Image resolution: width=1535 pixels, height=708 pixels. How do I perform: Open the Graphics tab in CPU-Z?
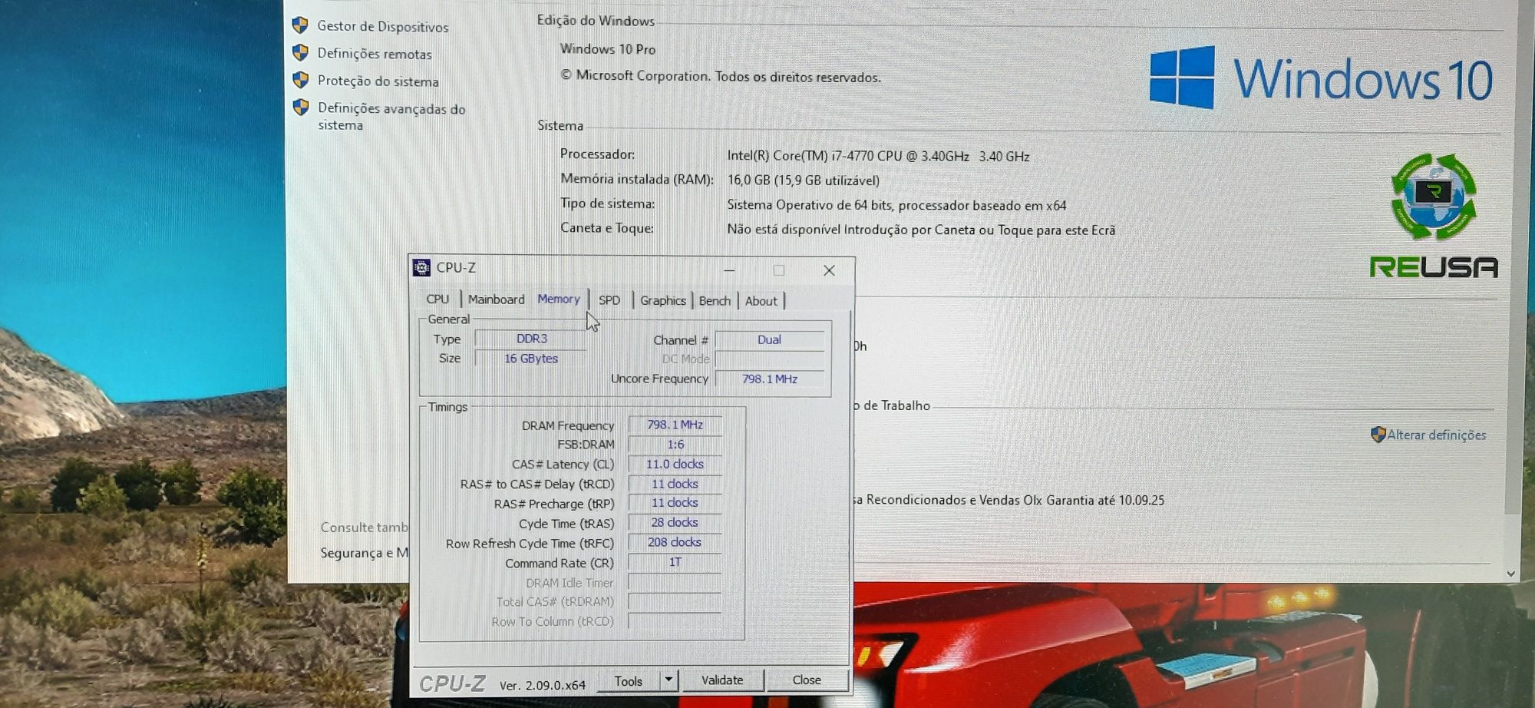pos(663,300)
